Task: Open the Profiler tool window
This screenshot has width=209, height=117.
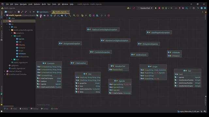Action: pyautogui.click(x=55, y=109)
